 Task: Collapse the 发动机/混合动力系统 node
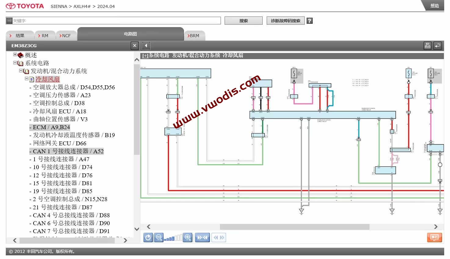[x=21, y=71]
